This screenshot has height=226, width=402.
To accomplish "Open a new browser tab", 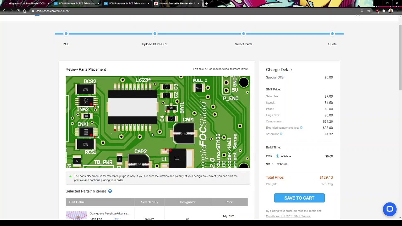I will [206, 3].
